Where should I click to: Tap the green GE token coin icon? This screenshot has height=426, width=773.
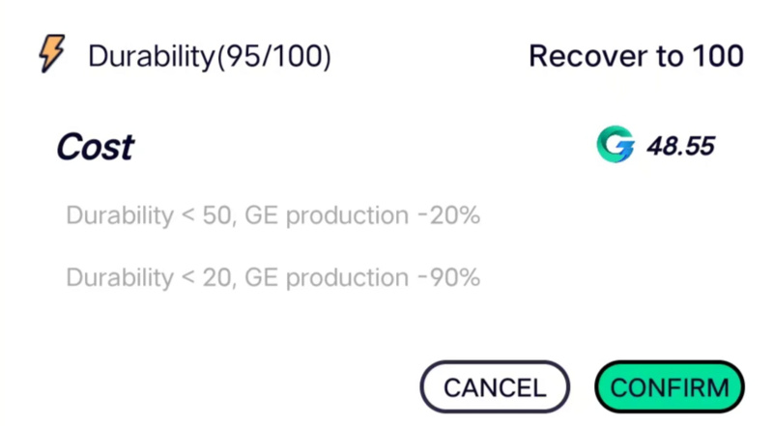(616, 145)
